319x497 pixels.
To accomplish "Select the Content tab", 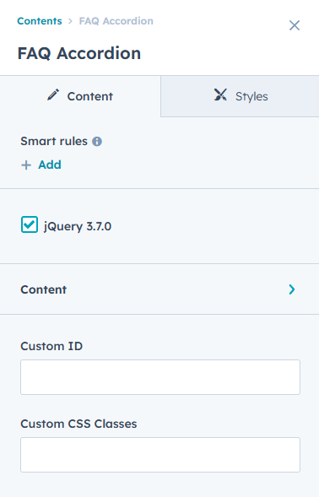I will pyautogui.click(x=80, y=96).
